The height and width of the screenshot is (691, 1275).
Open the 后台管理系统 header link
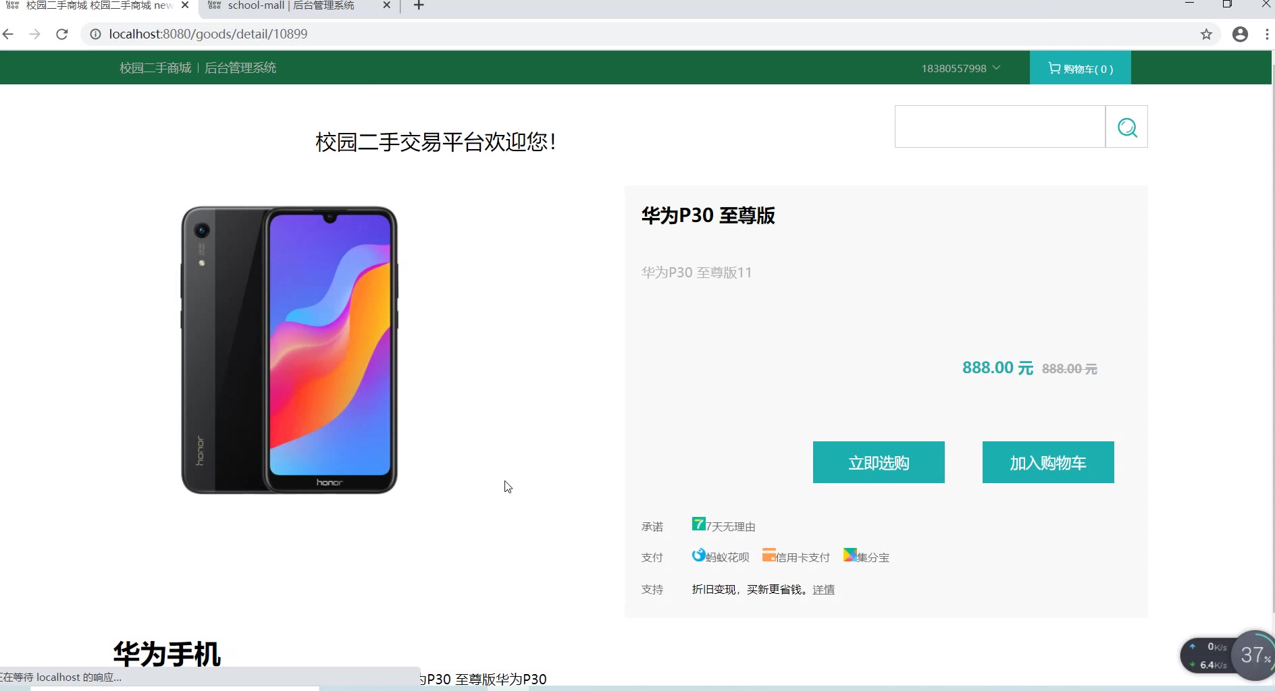coord(240,67)
